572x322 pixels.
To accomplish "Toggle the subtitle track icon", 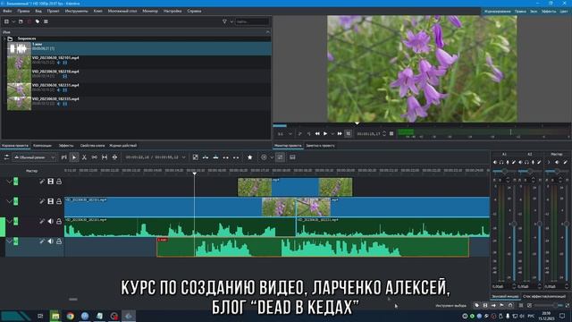I will (292, 157).
